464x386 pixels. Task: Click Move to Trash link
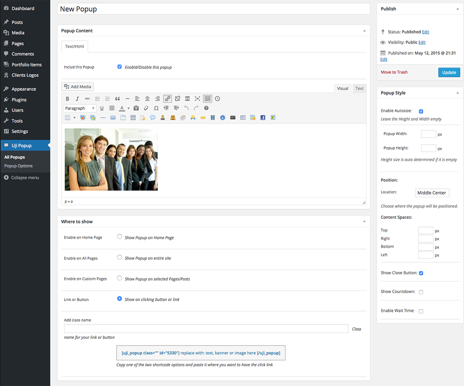(x=394, y=72)
